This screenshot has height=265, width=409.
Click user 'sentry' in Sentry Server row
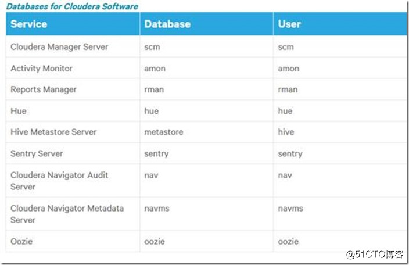[x=340, y=153]
